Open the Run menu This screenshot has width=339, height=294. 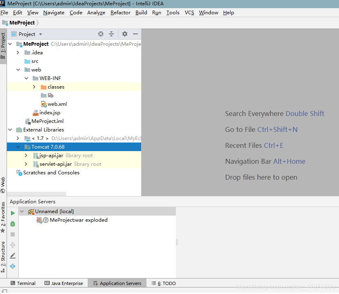[x=157, y=13]
